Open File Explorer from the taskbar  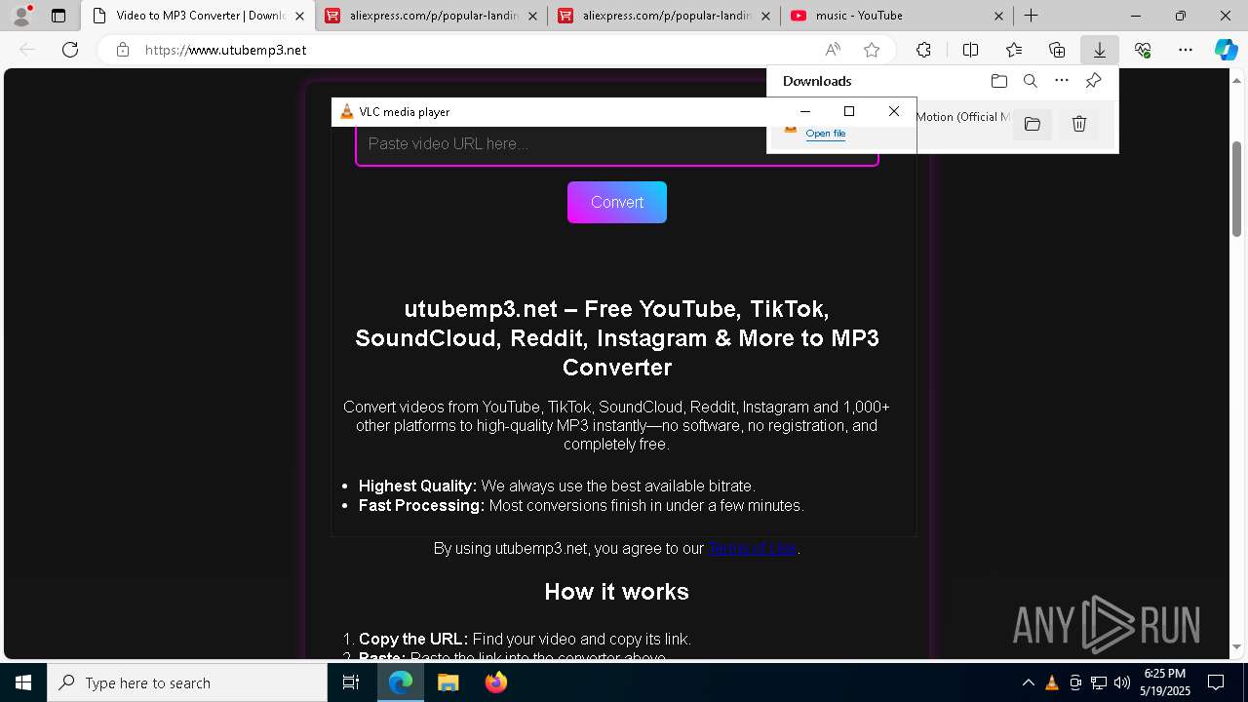click(x=448, y=682)
